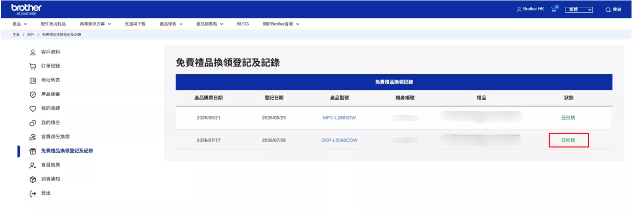Image resolution: width=632 pixels, height=210 pixels.
Task: Click the 會員推薦 add-person icon
Action: tap(33, 165)
